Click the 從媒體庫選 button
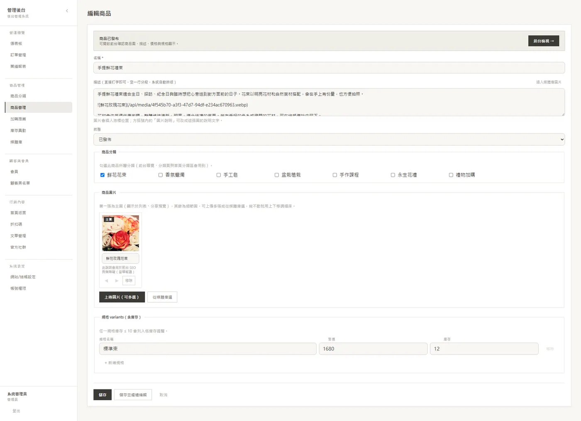581x421 pixels. coord(162,297)
